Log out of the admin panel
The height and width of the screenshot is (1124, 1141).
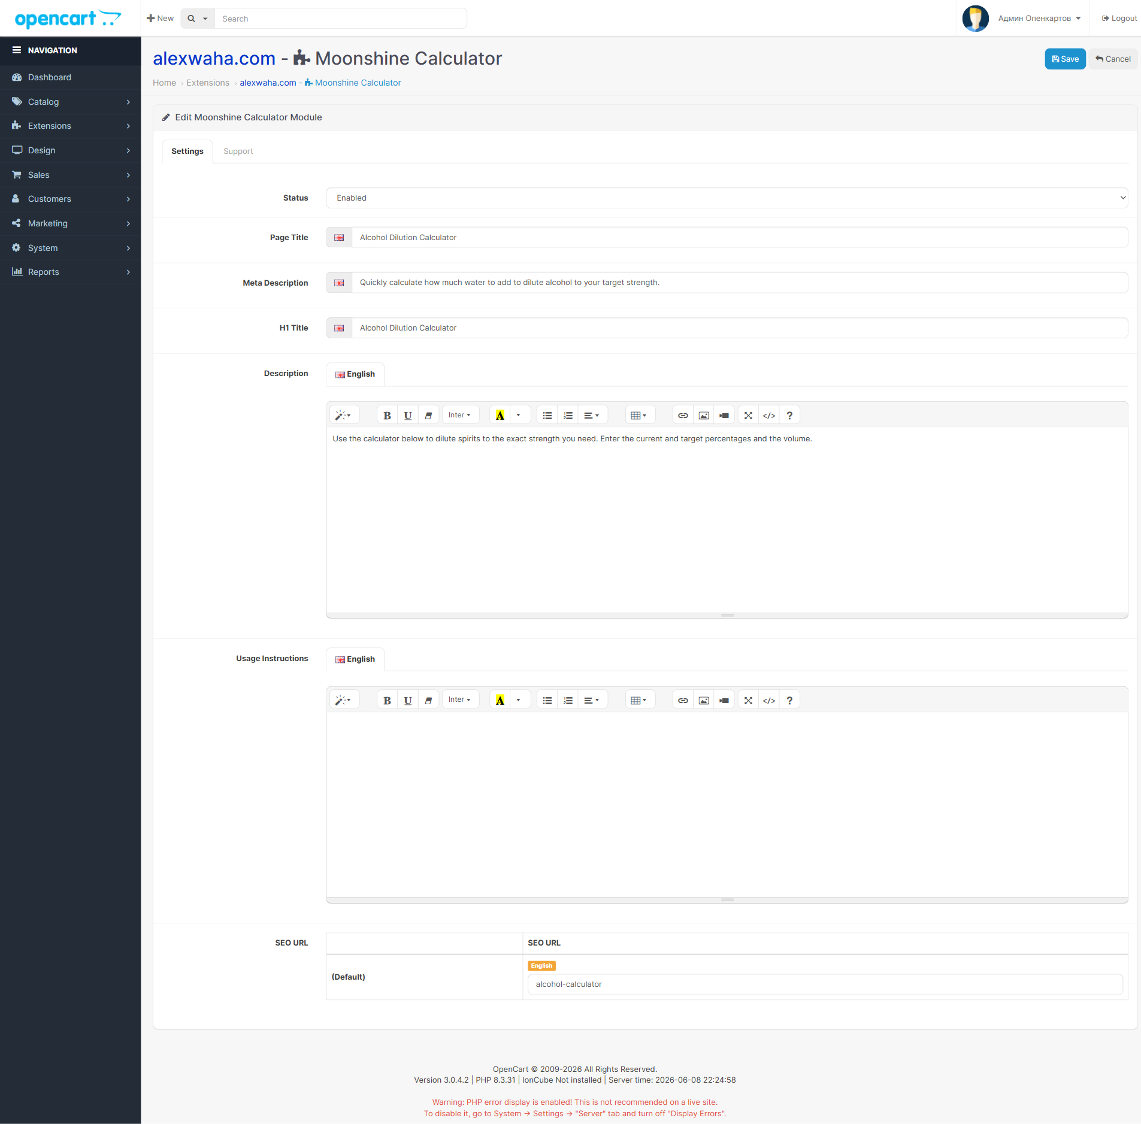pyautogui.click(x=1119, y=19)
